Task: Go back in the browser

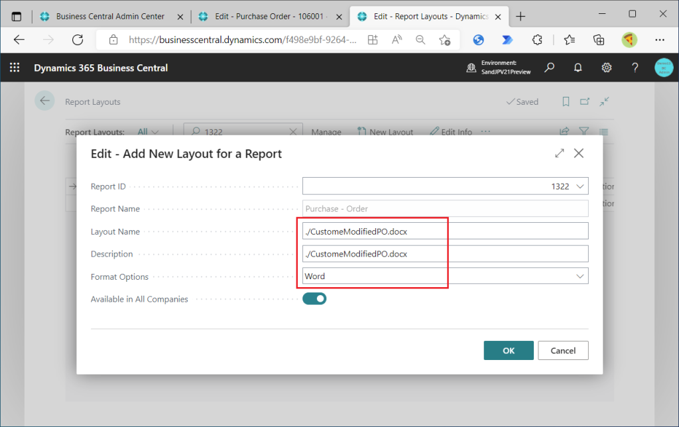Action: [x=19, y=40]
